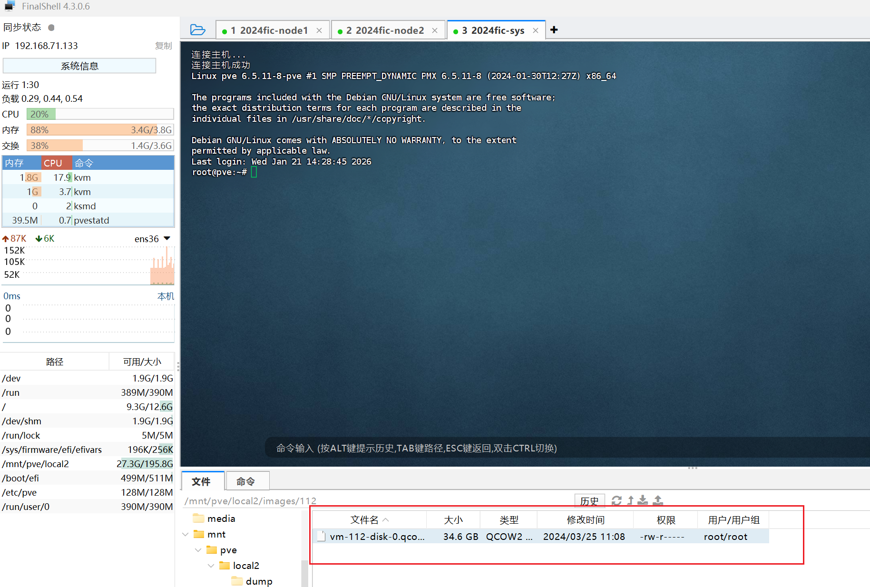
Task: Click the 2024/03/25 11:08 modified time cell
Action: click(x=584, y=537)
